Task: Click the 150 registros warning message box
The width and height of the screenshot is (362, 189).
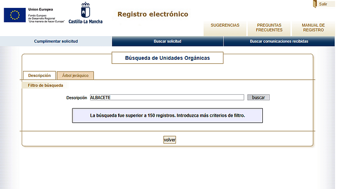Action: click(x=167, y=116)
